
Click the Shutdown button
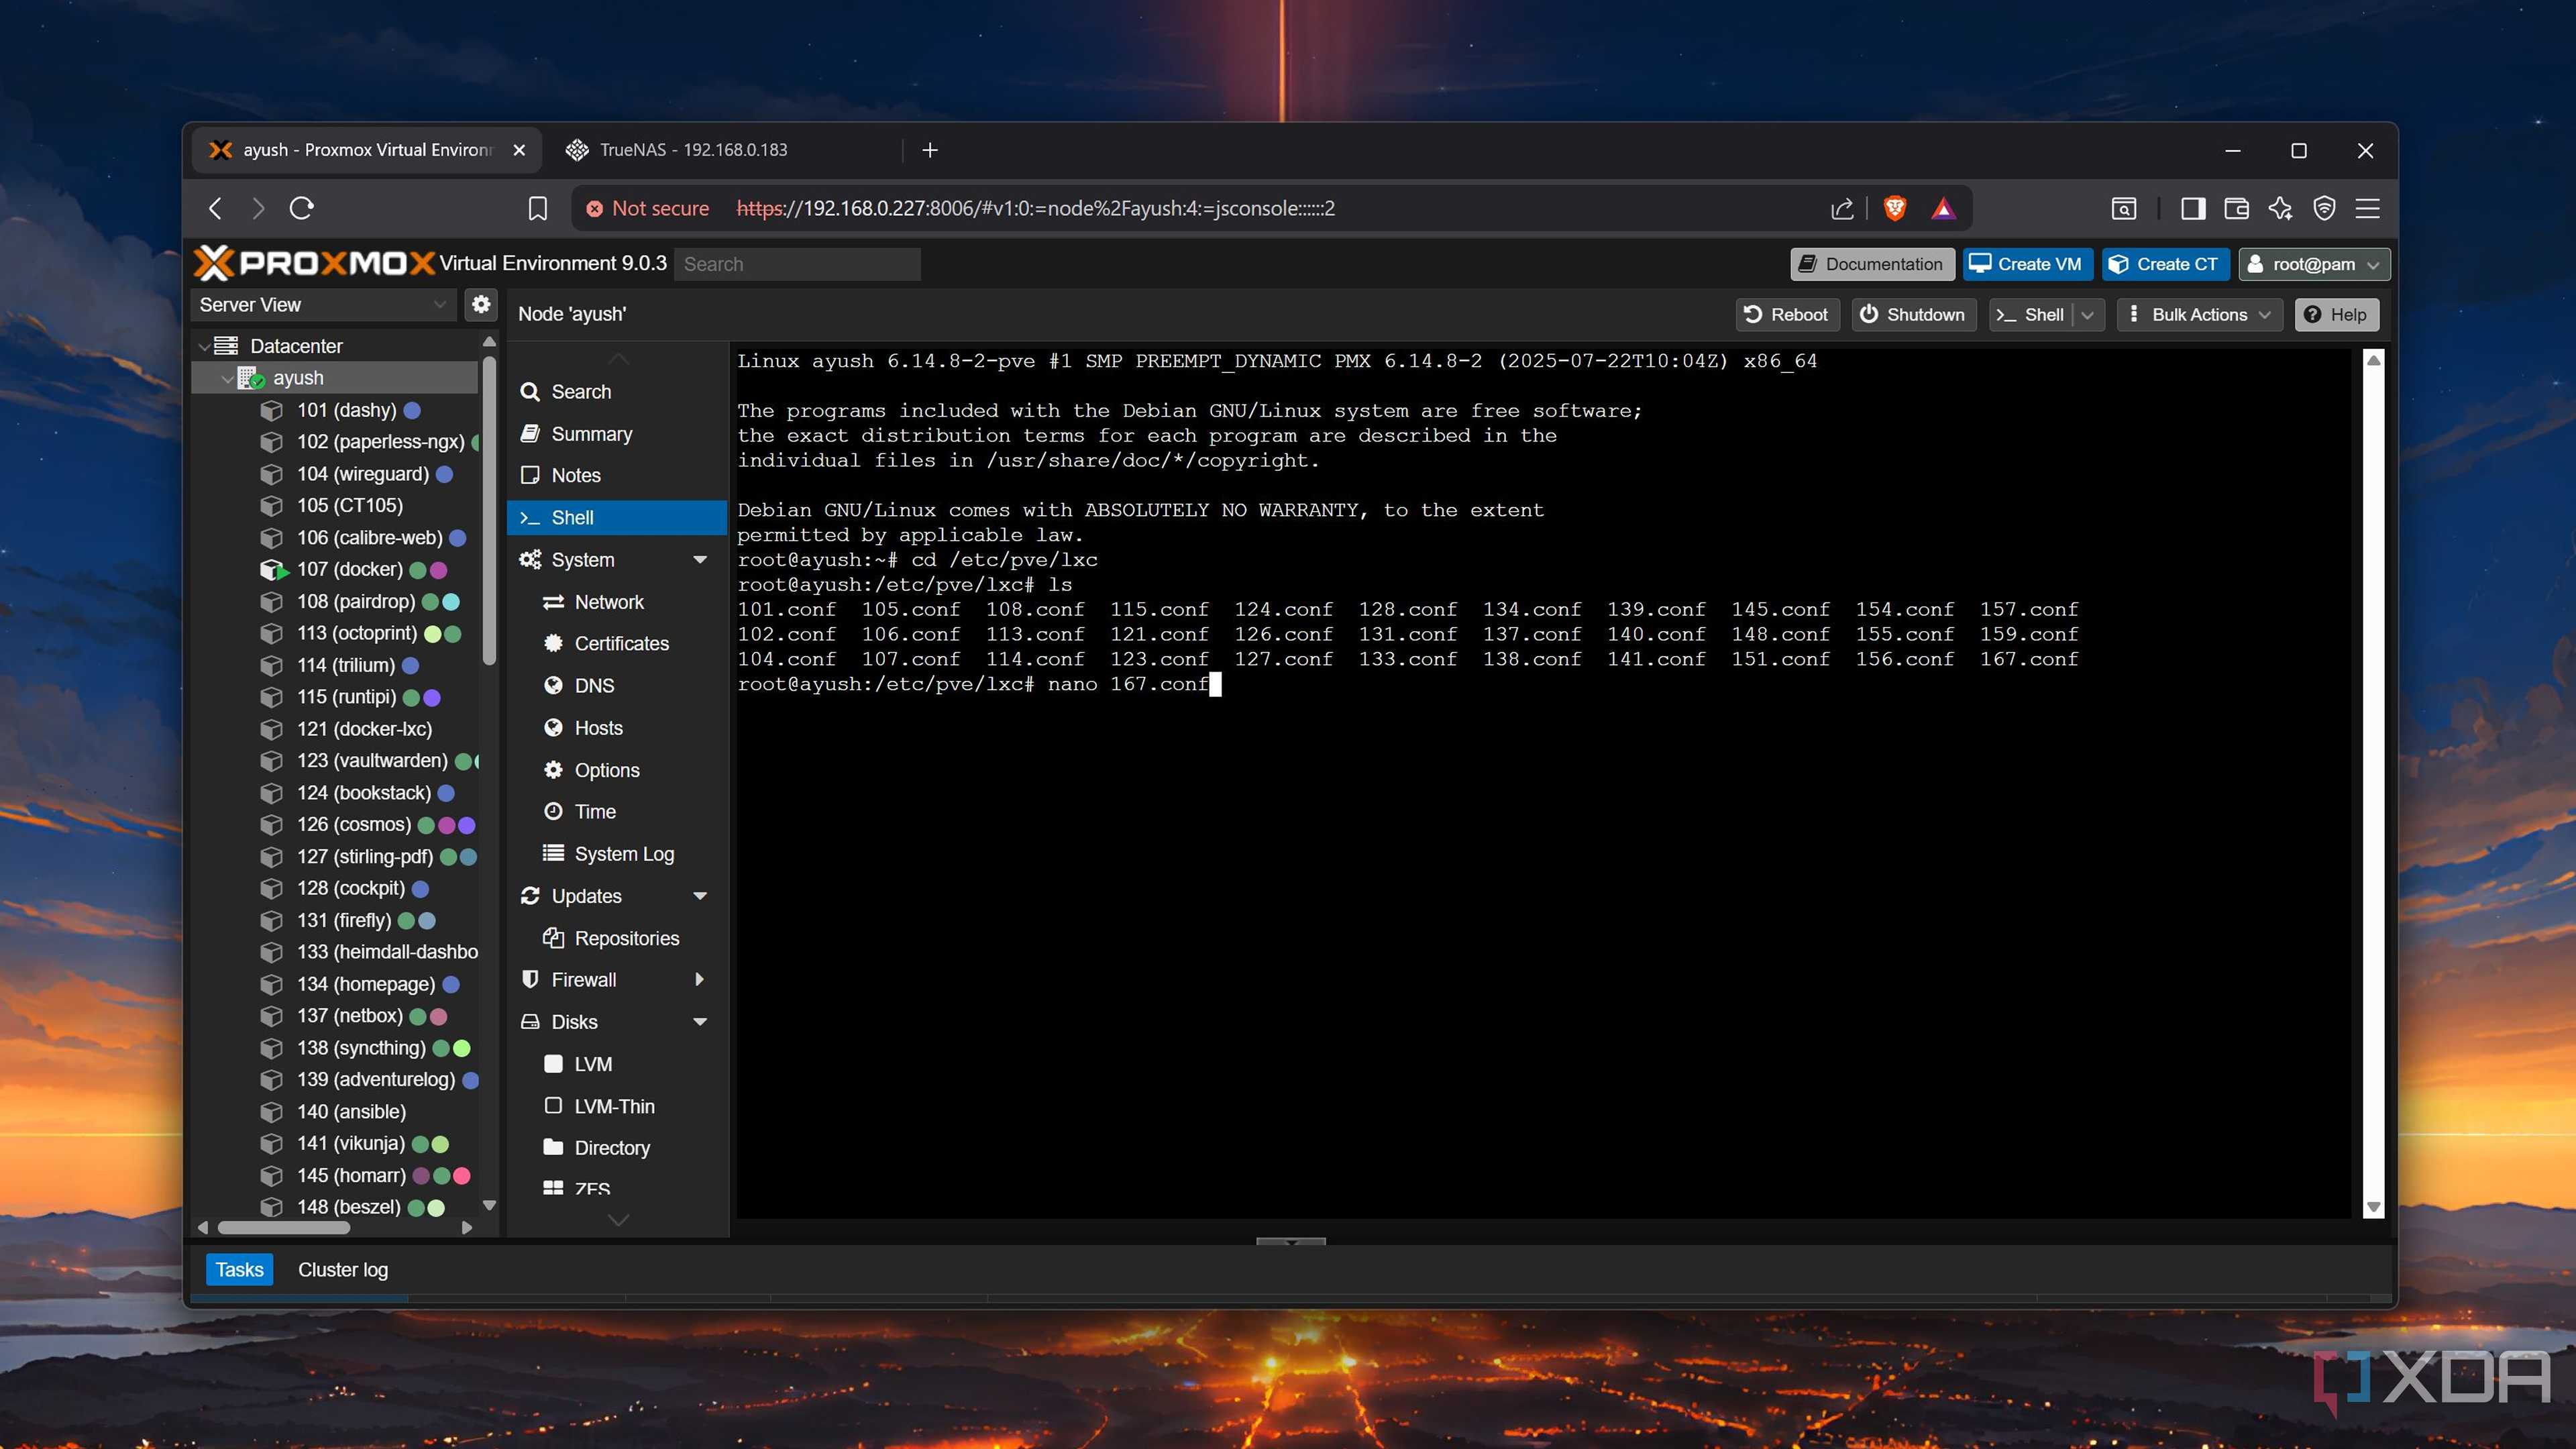click(x=1913, y=315)
